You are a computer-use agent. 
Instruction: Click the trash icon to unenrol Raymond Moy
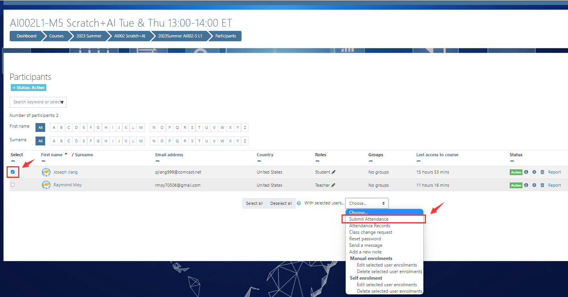(542, 185)
